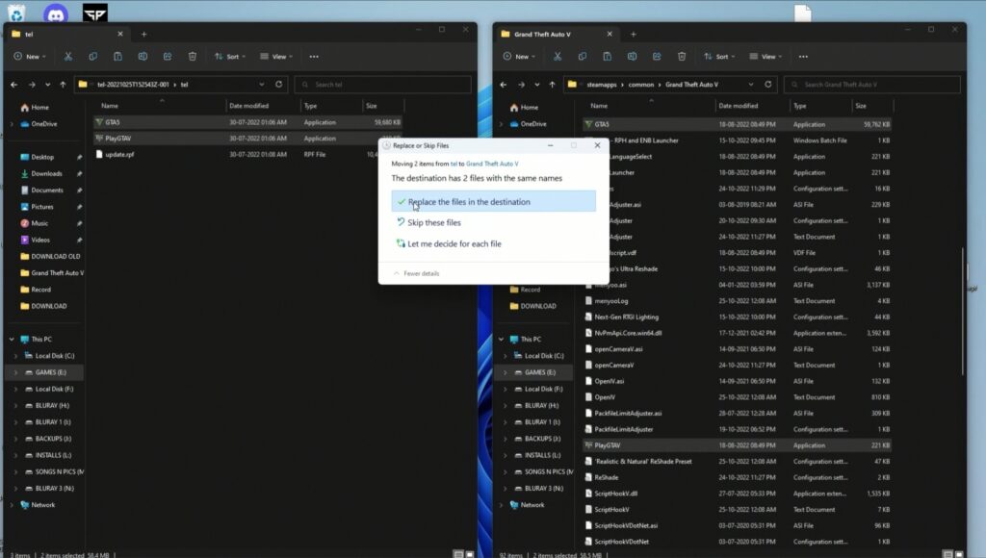Click Rename icon in tel window toolbar
Image resolution: width=986 pixels, height=558 pixels.
click(x=143, y=57)
